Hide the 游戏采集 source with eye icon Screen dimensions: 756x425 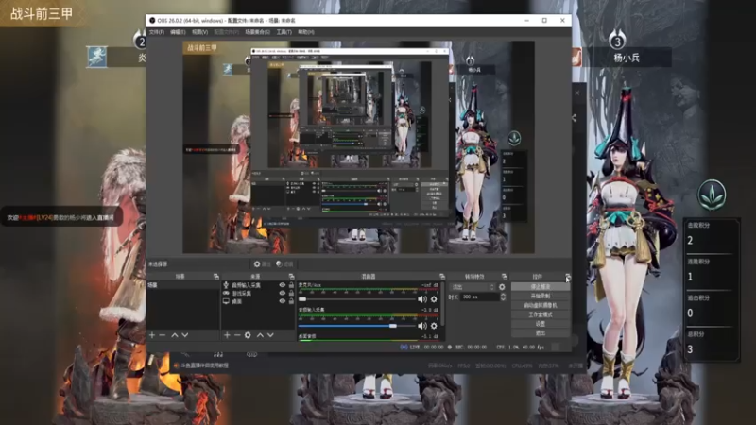point(282,293)
